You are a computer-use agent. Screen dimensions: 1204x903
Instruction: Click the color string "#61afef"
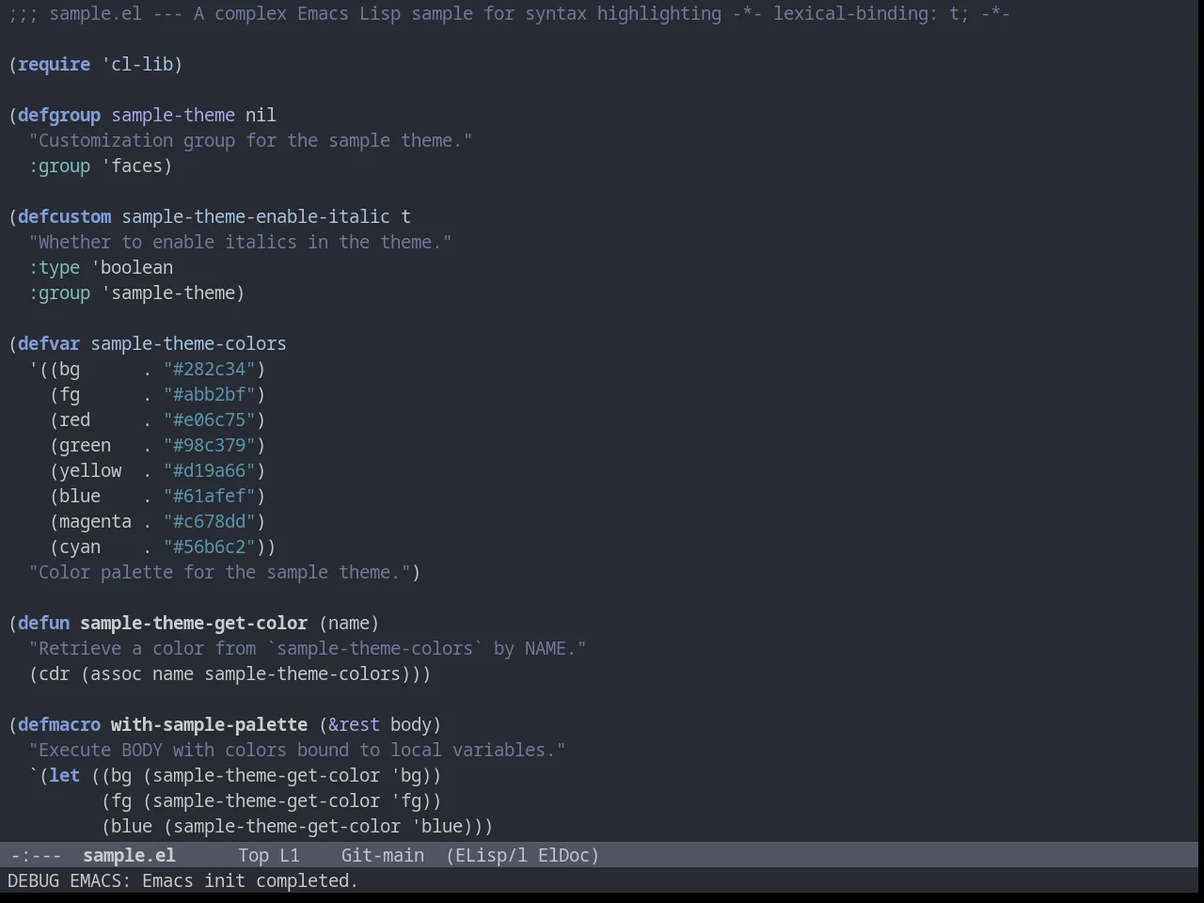[209, 496]
